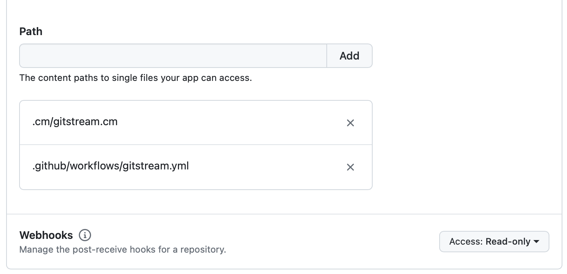This screenshot has width=567, height=274.
Task: Expand the webhook access permission selector
Action: (494, 241)
